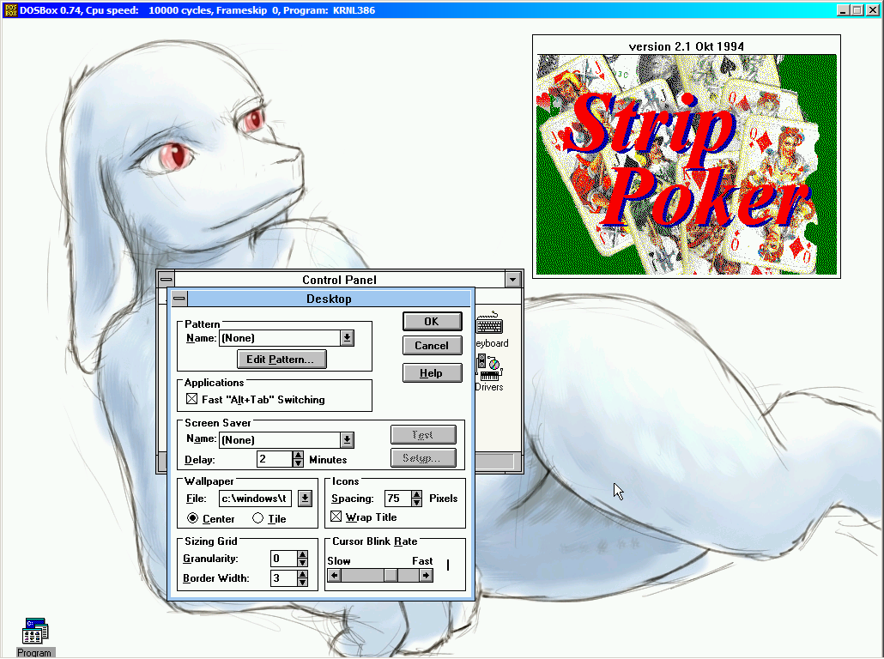The width and height of the screenshot is (884, 659).
Task: Expand the Screen Saver Name dropdown
Action: [x=347, y=440]
